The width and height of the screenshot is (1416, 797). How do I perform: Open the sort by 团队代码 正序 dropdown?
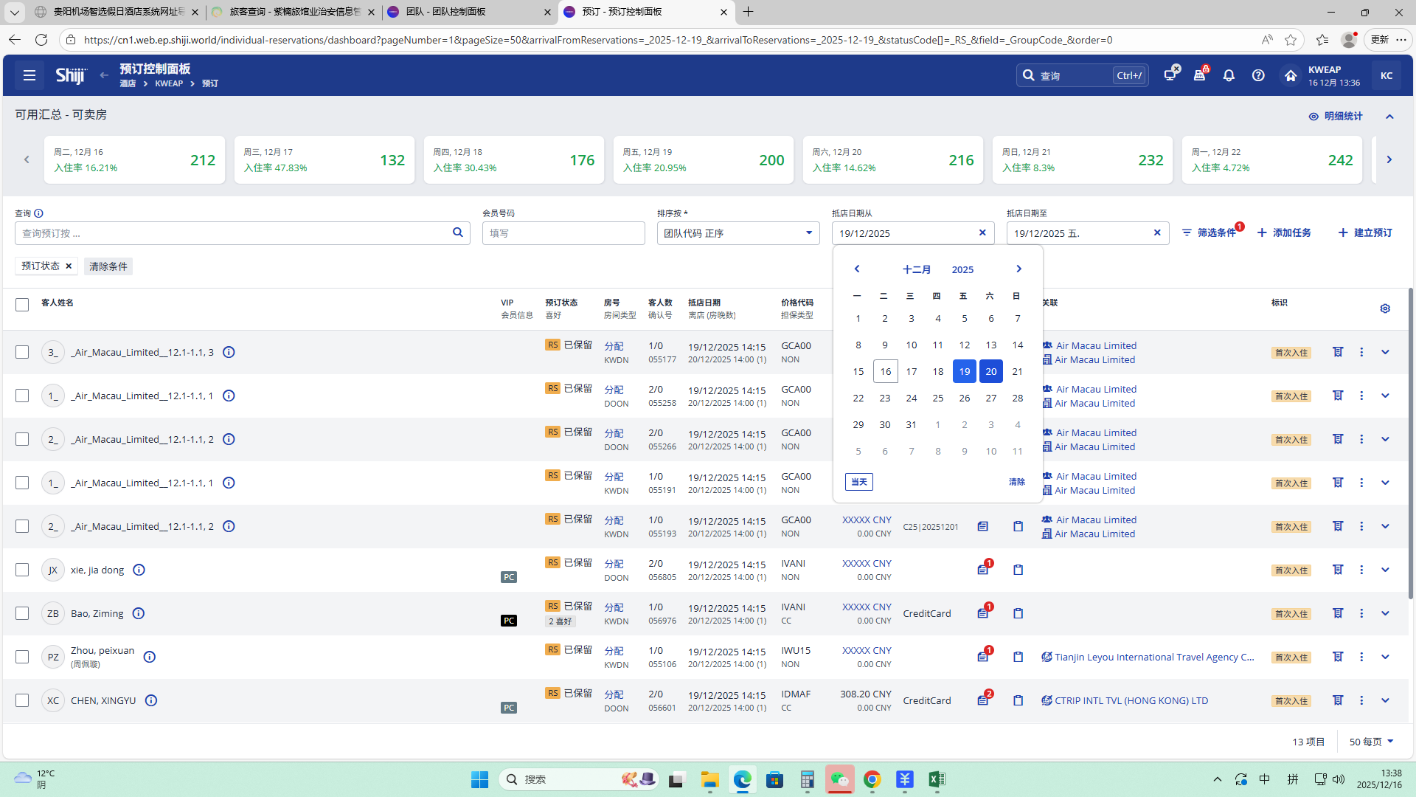[x=737, y=233]
